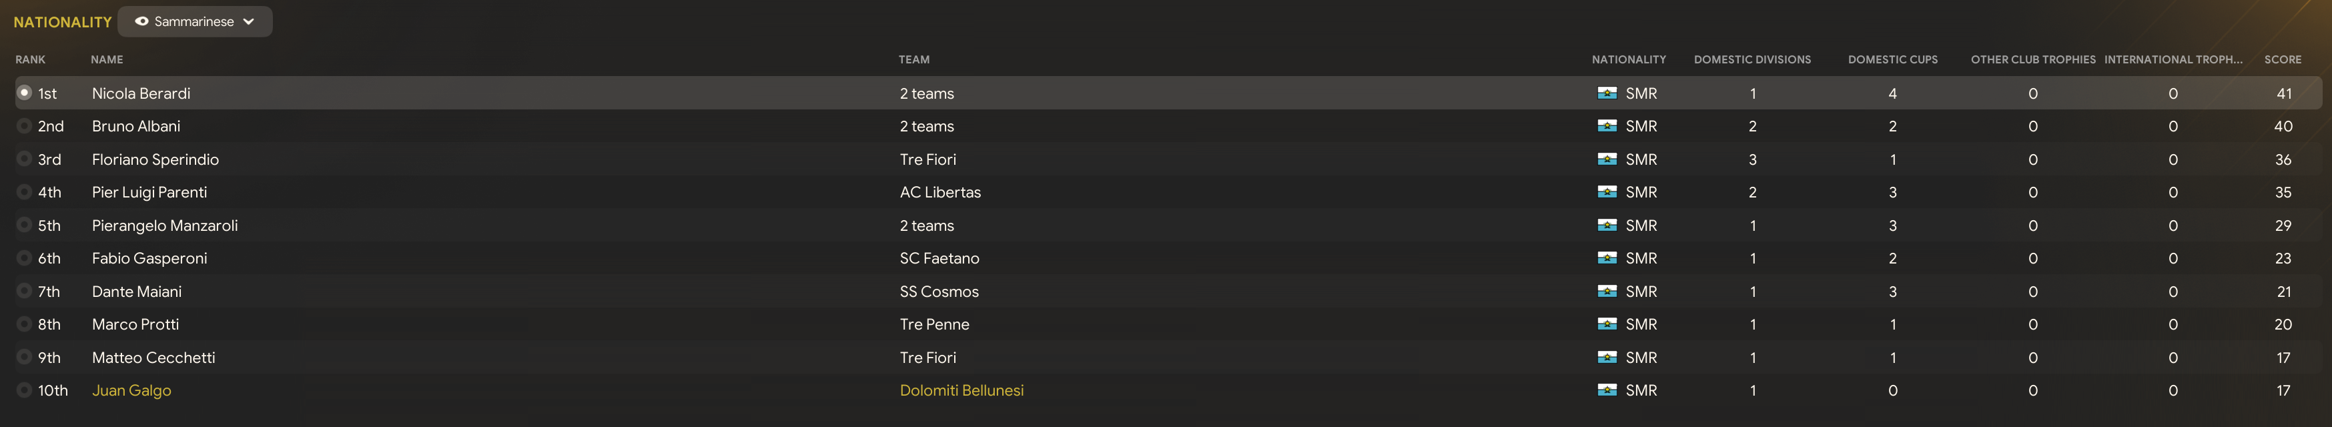Select the radio button for 1st-ranked Nicola Berardi

pos(25,93)
